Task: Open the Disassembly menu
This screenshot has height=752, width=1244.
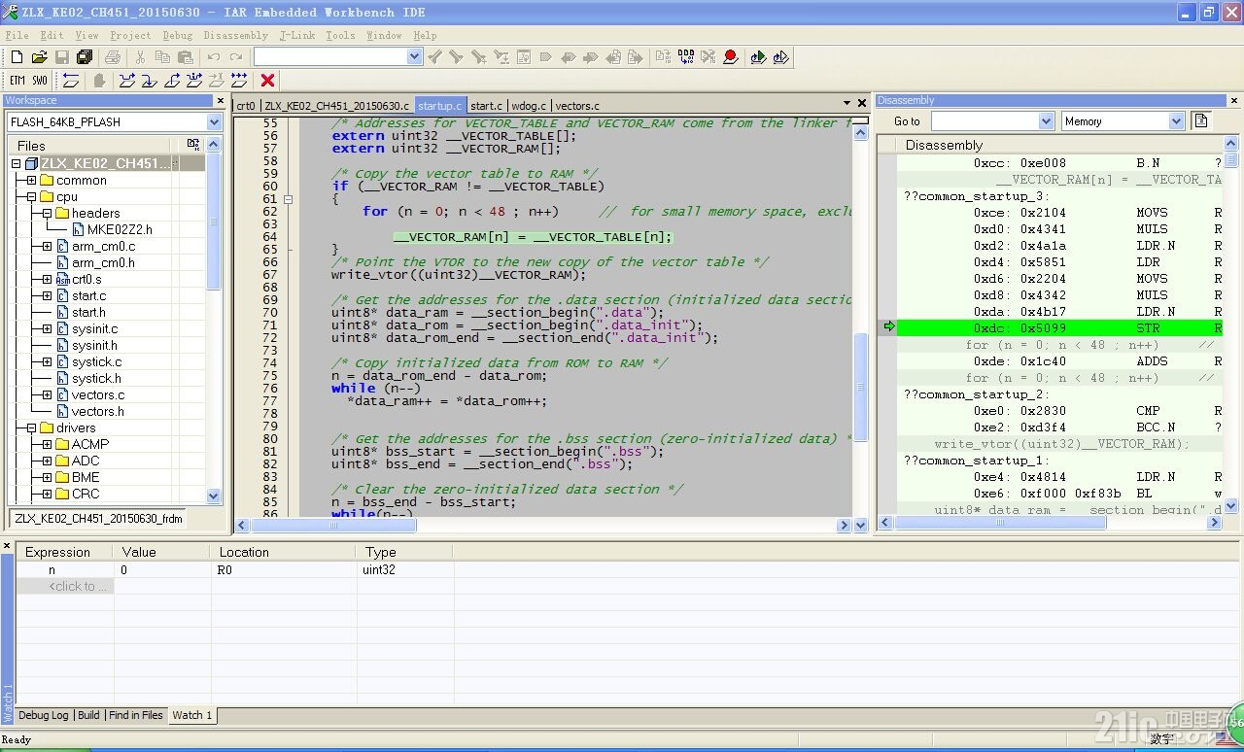Action: [235, 35]
